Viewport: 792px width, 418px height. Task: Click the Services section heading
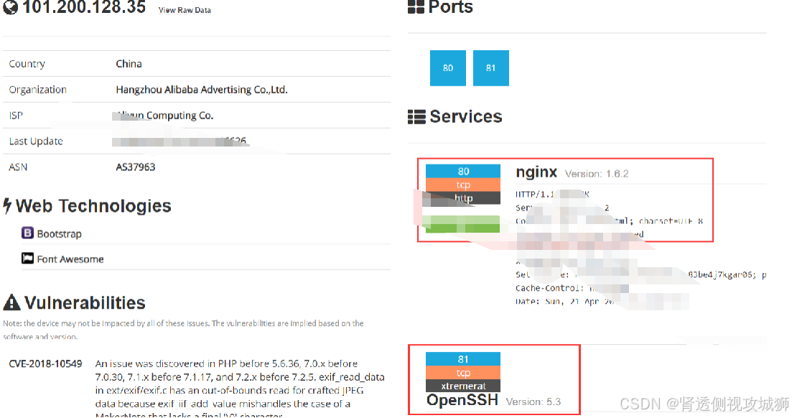coord(466,117)
